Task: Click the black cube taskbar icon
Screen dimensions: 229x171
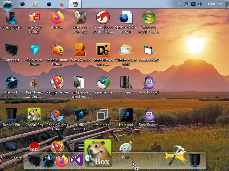Action: [23, 4]
